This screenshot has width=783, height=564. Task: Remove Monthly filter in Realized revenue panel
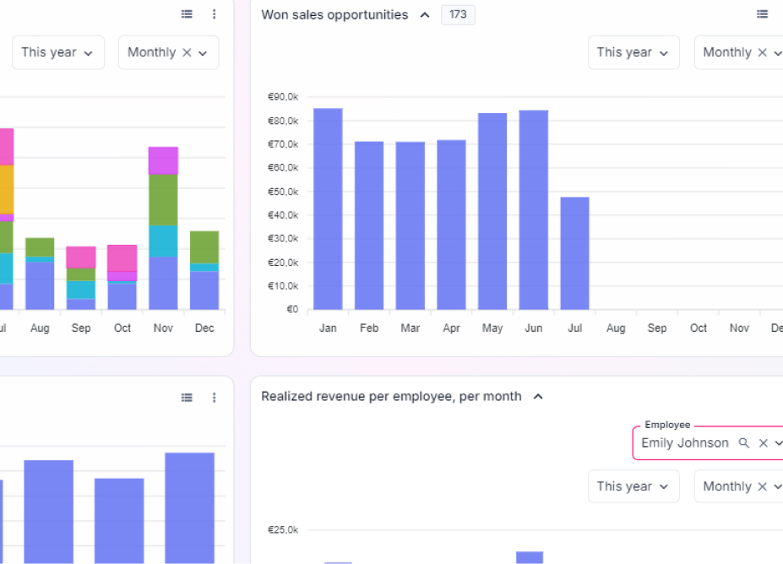pos(762,486)
